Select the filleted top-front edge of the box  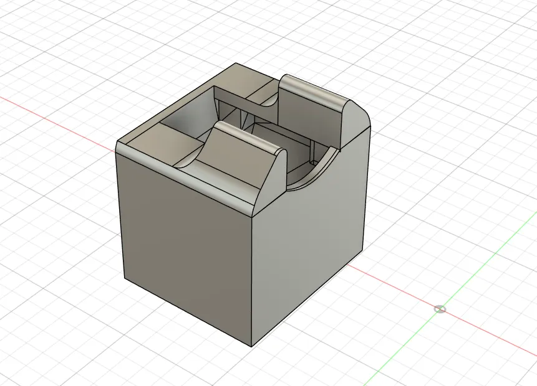(x=185, y=178)
